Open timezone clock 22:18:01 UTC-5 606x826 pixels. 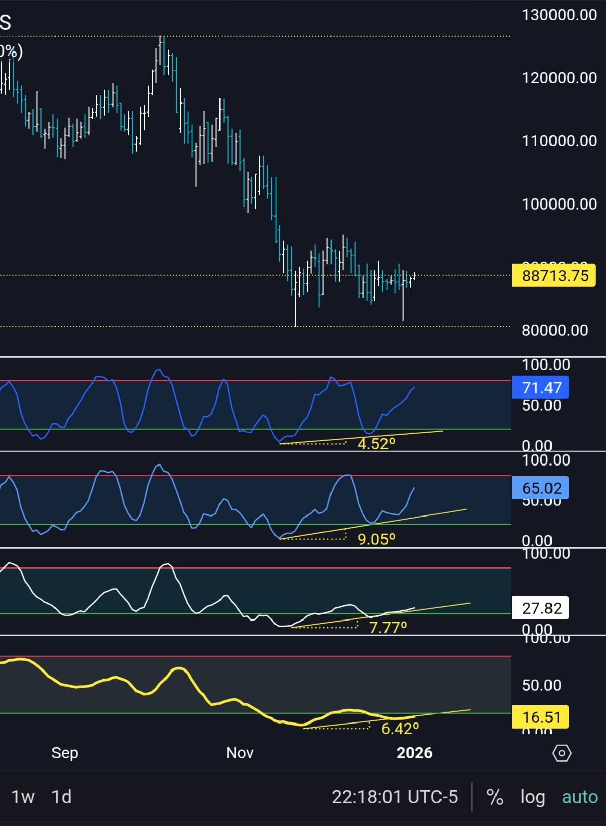[x=395, y=797]
